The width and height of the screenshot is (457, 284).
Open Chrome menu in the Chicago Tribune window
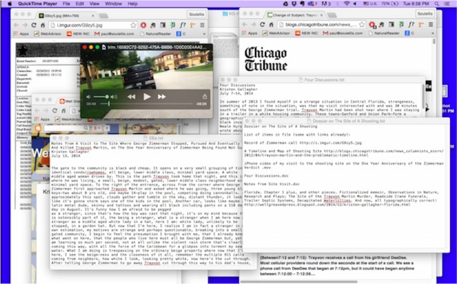coord(430,25)
